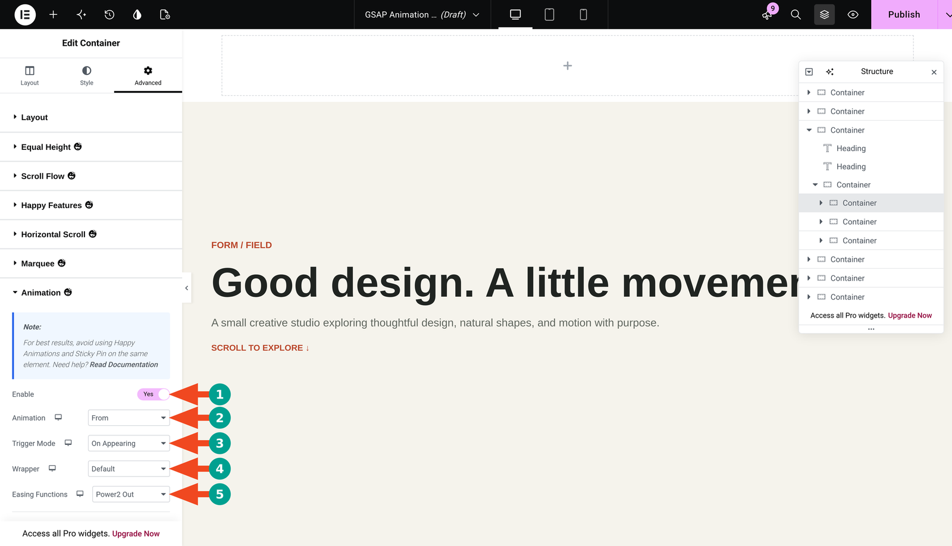The width and height of the screenshot is (952, 546).
Task: Toggle preview mode with the eye icon
Action: point(853,14)
